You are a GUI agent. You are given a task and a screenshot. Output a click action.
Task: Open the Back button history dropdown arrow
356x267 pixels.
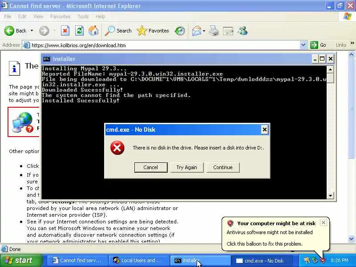coord(32,31)
